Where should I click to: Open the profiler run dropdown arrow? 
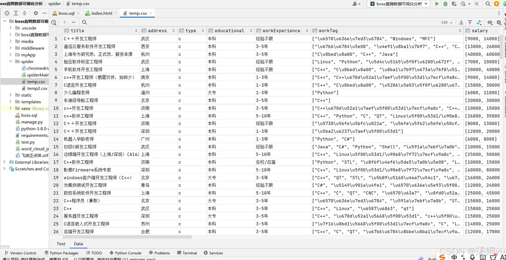pyautogui.click(x=469, y=4)
